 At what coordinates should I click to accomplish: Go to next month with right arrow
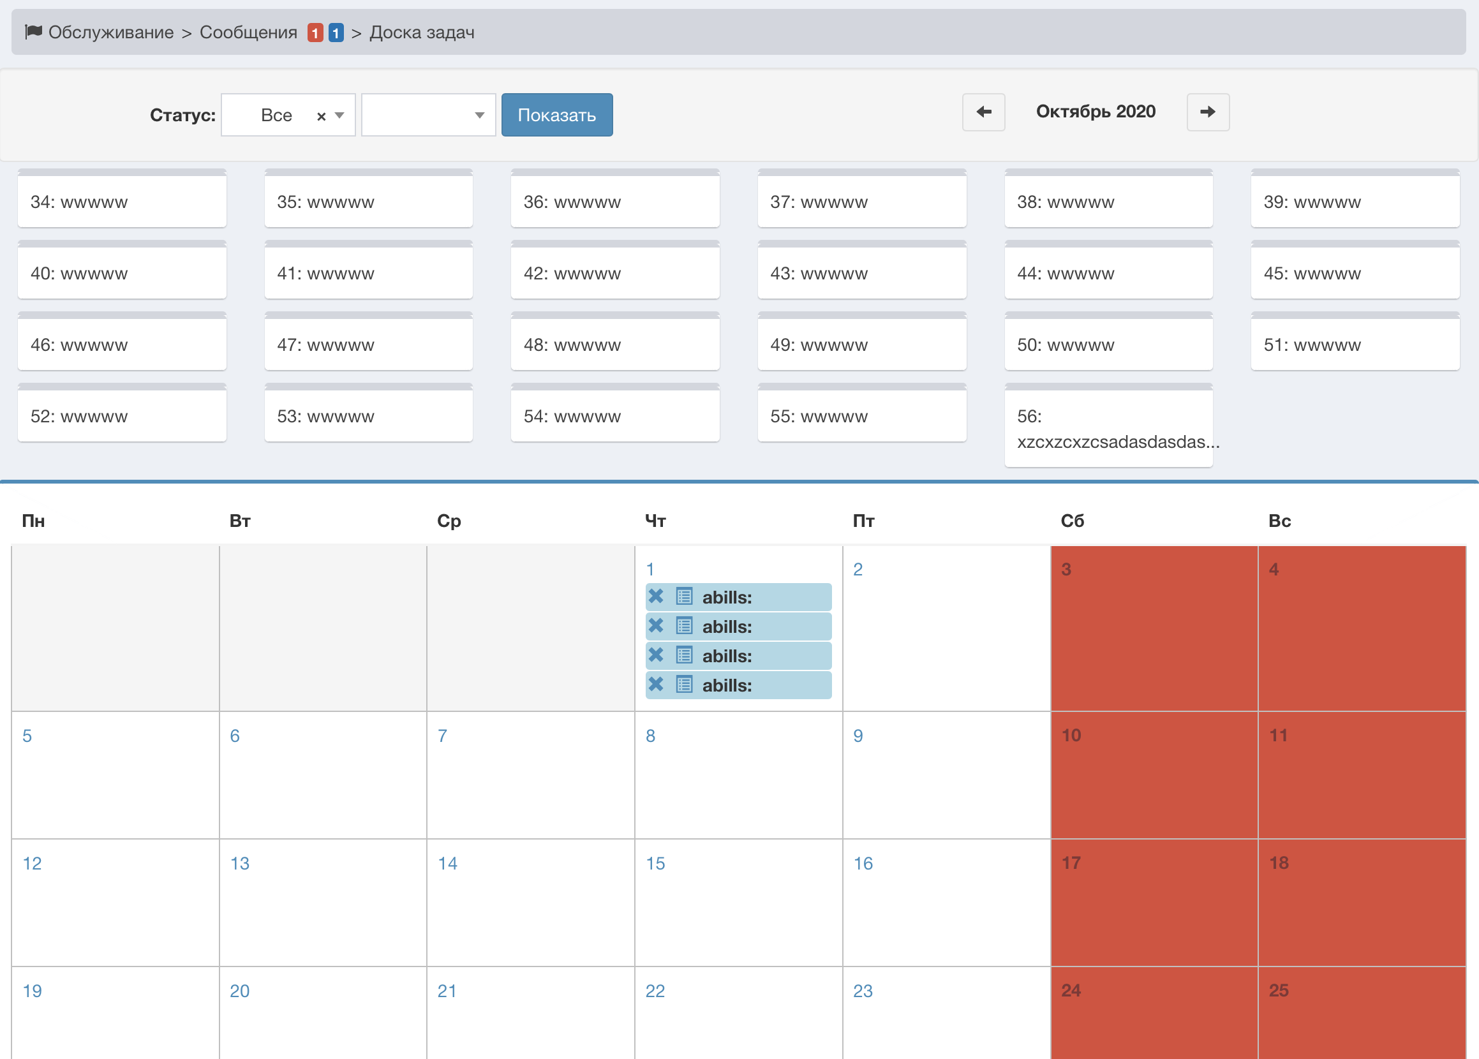(x=1208, y=112)
